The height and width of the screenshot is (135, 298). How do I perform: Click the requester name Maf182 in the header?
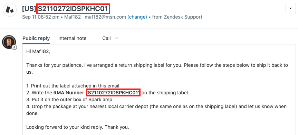point(73,17)
